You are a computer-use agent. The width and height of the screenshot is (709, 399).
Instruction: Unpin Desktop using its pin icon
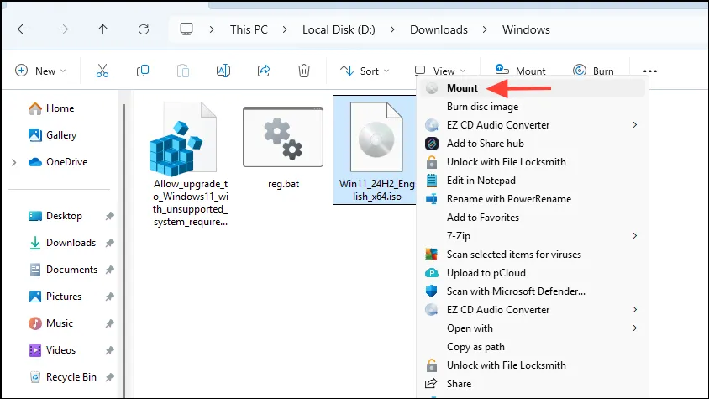click(109, 216)
